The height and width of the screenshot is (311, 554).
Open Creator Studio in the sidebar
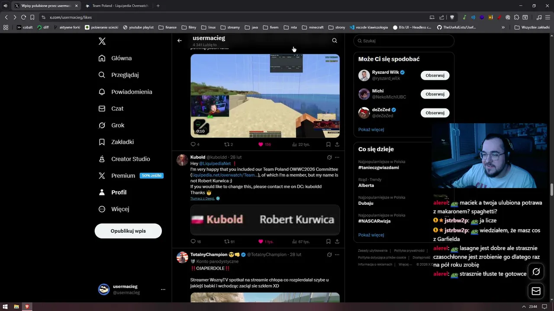click(x=124, y=159)
